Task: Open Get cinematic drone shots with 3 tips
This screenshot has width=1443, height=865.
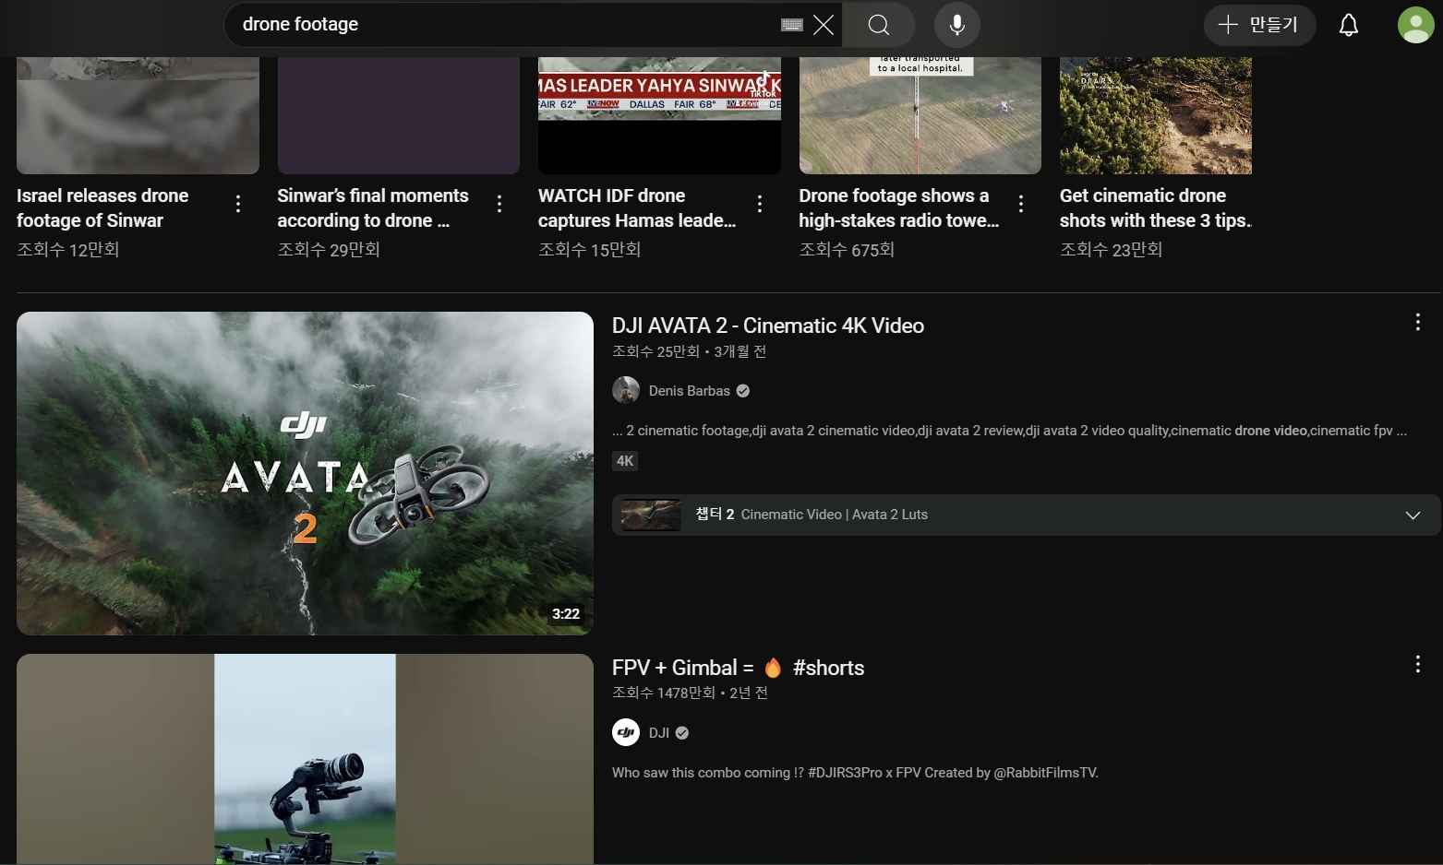Action: [x=1155, y=207]
